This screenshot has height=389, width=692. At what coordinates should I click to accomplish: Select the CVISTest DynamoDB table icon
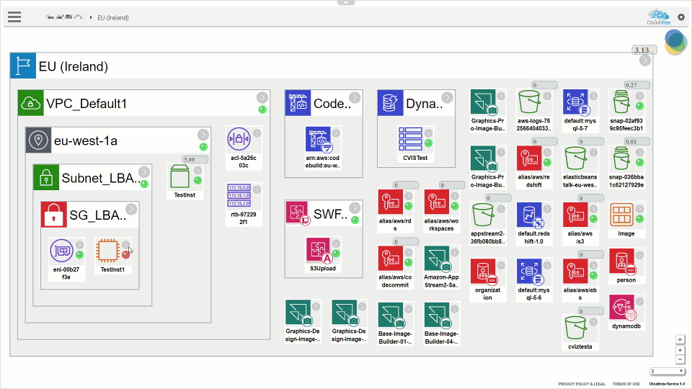click(410, 139)
